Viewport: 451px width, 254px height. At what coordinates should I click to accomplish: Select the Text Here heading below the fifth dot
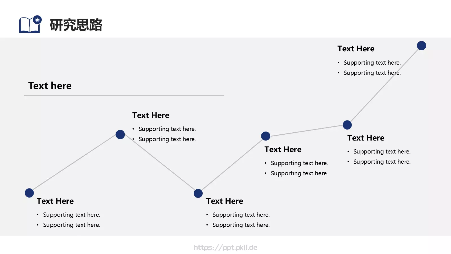(x=366, y=138)
